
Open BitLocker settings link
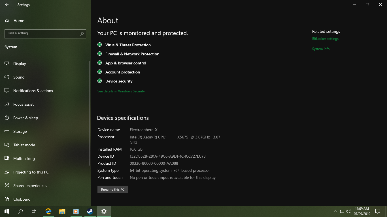(325, 39)
